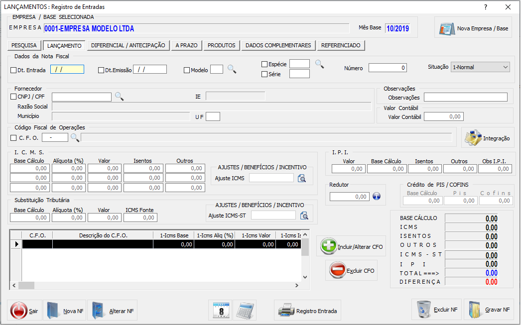Image resolution: width=521 pixels, height=325 pixels.
Task: Click the grid horizontal scrollbar right arrow
Action: click(297, 286)
